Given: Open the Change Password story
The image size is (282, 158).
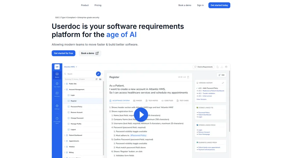Looking at the screenshot, I should point(77,118).
